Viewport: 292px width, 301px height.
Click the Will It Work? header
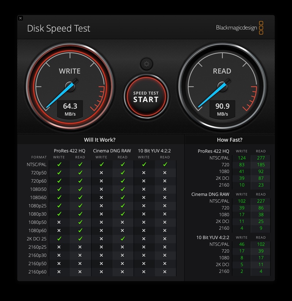coord(100,140)
